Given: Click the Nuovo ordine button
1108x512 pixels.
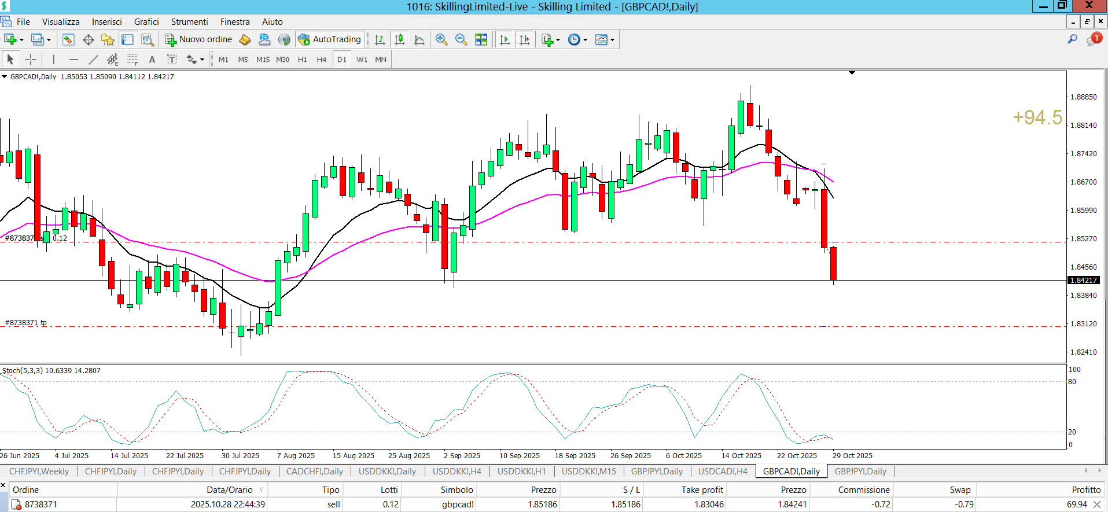Looking at the screenshot, I should tap(198, 39).
